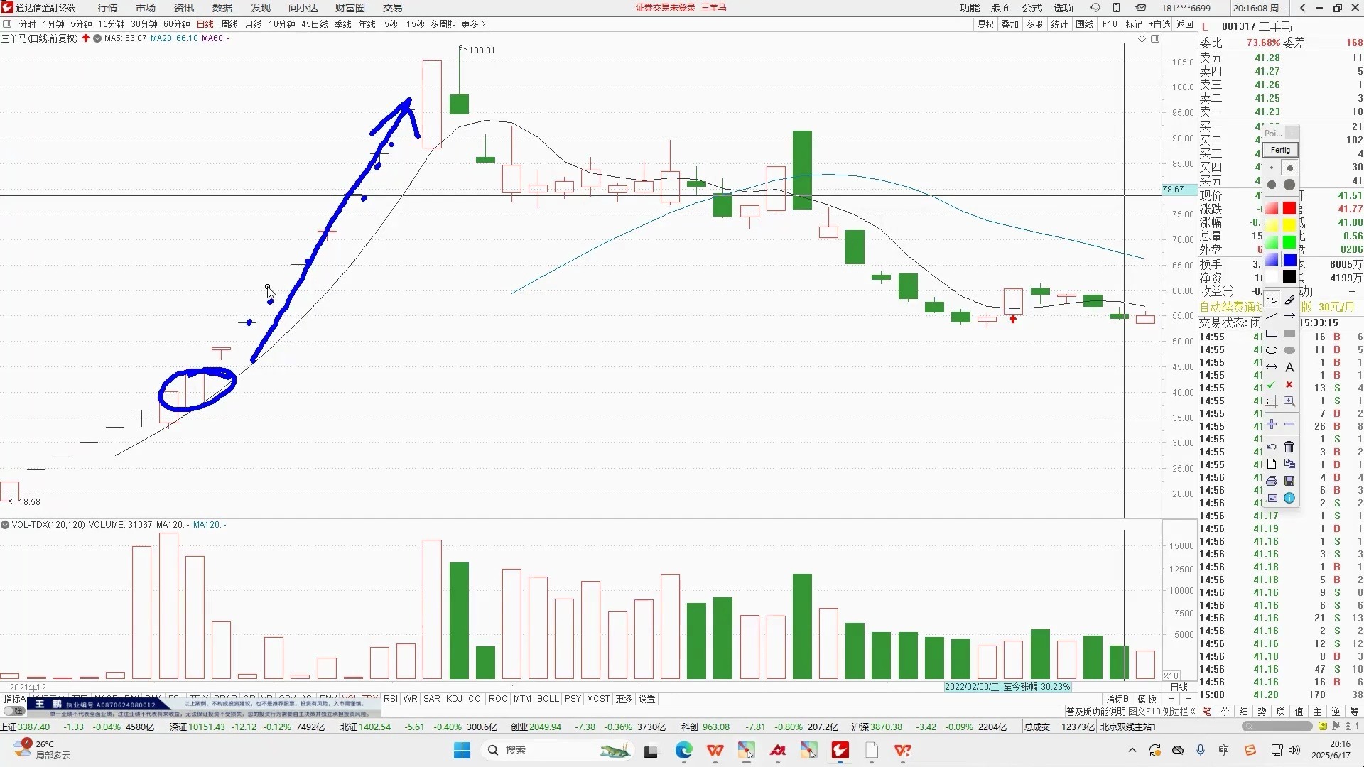Open the 行情 menu
The image size is (1364, 767).
coord(107,8)
